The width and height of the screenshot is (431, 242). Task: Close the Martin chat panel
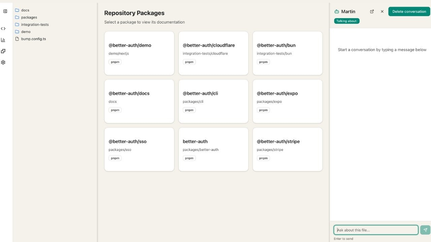(382, 11)
